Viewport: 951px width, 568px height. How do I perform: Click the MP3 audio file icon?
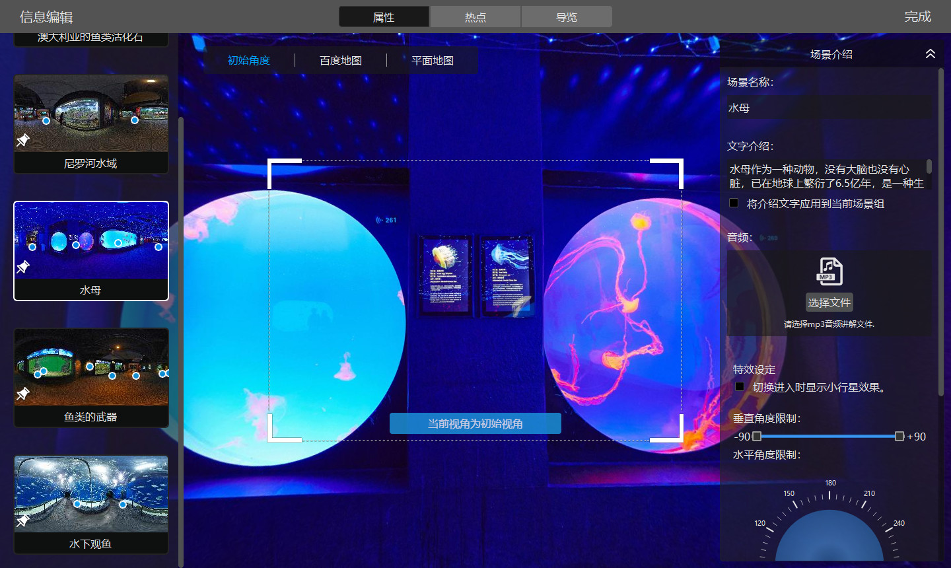829,271
